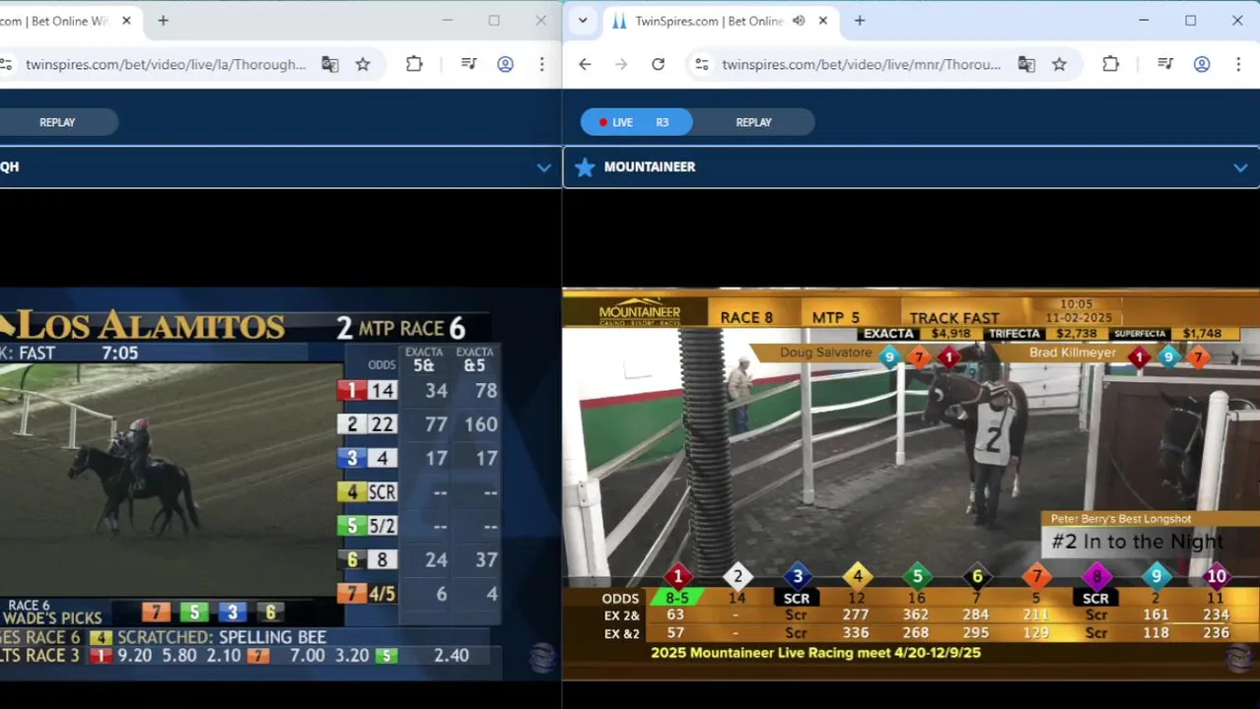Go back in the right browser window
1260x709 pixels.
[x=585, y=64]
